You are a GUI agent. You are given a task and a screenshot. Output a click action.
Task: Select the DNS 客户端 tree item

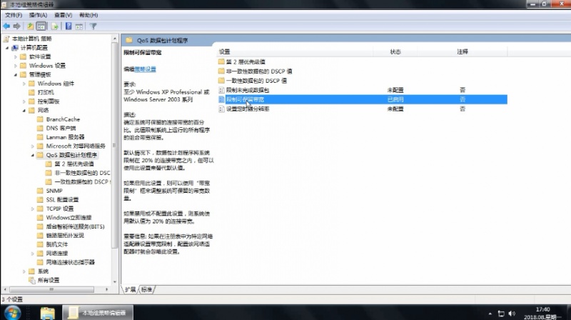click(61, 129)
